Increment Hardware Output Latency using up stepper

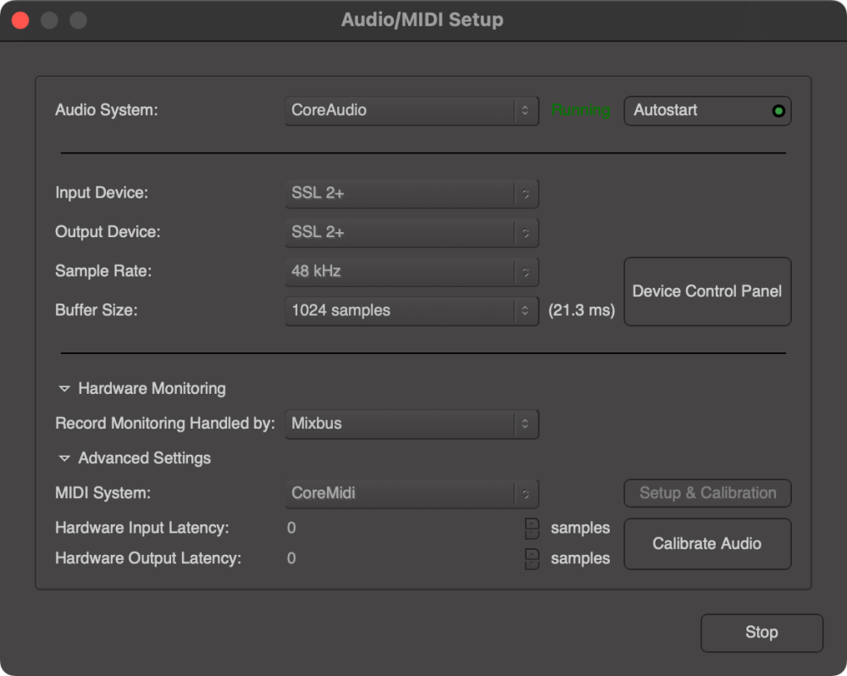click(531, 553)
